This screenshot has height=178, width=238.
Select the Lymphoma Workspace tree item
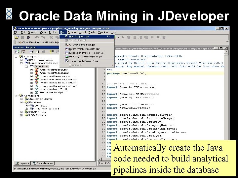pos(44,63)
